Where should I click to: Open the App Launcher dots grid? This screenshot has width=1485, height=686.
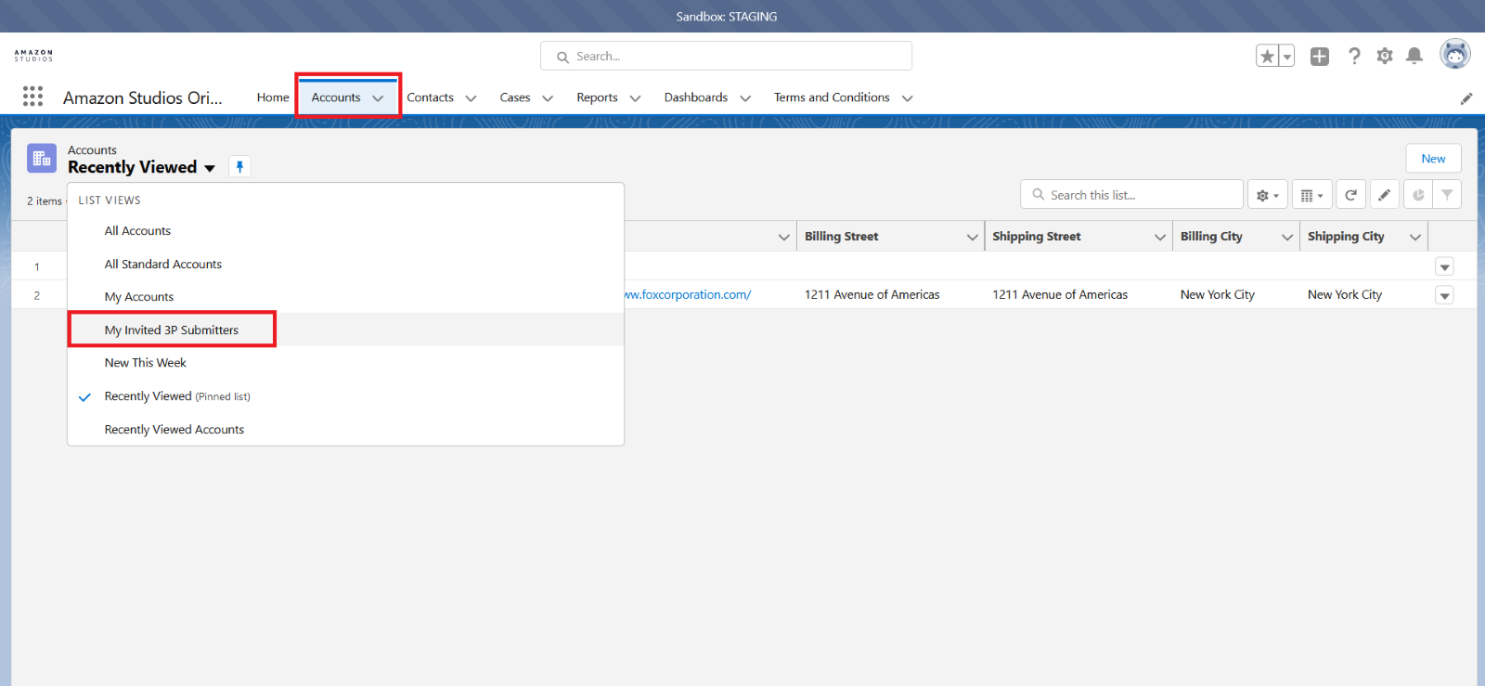(32, 97)
